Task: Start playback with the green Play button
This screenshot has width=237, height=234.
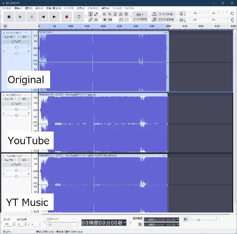Action: (x=20, y=17)
